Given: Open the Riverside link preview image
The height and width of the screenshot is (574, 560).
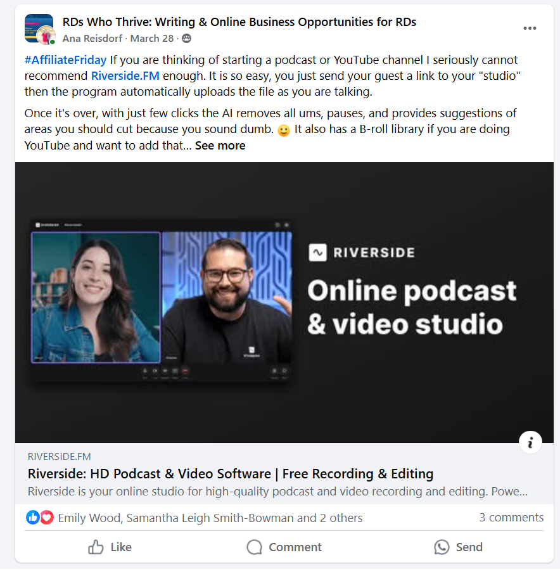Looking at the screenshot, I should [284, 302].
